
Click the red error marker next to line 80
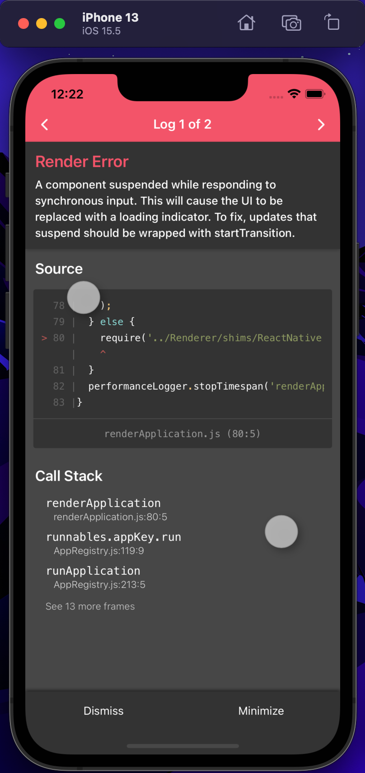click(44, 338)
